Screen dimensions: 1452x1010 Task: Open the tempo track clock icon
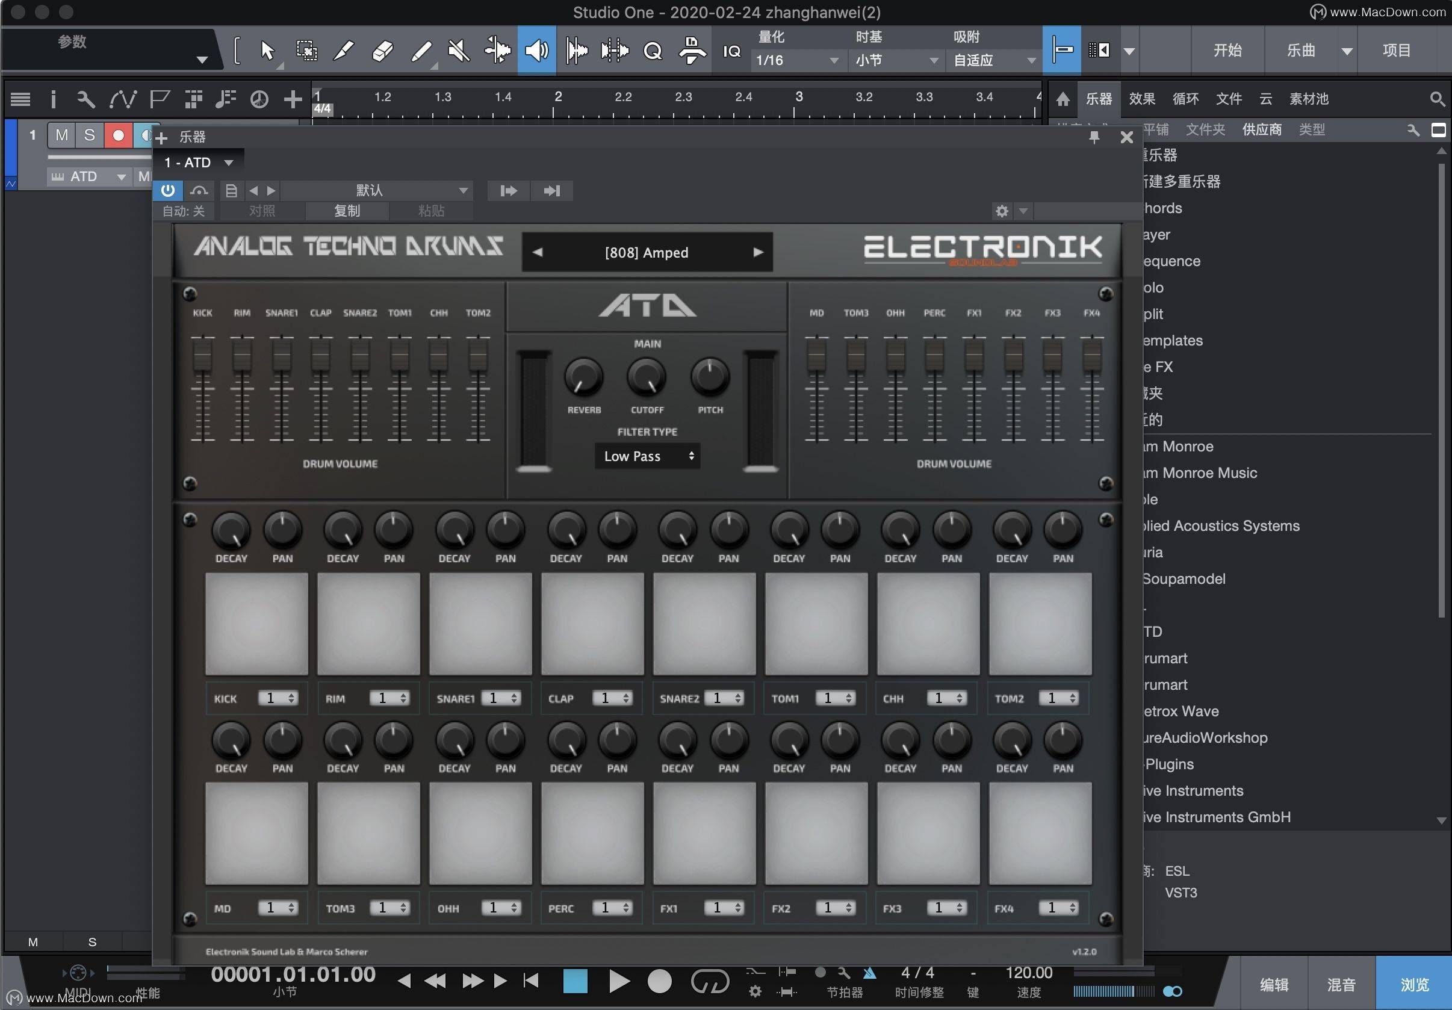click(259, 99)
